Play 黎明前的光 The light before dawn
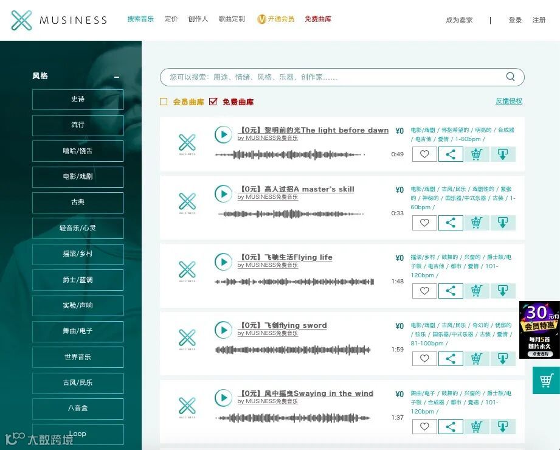This screenshot has height=450, width=560. point(224,134)
